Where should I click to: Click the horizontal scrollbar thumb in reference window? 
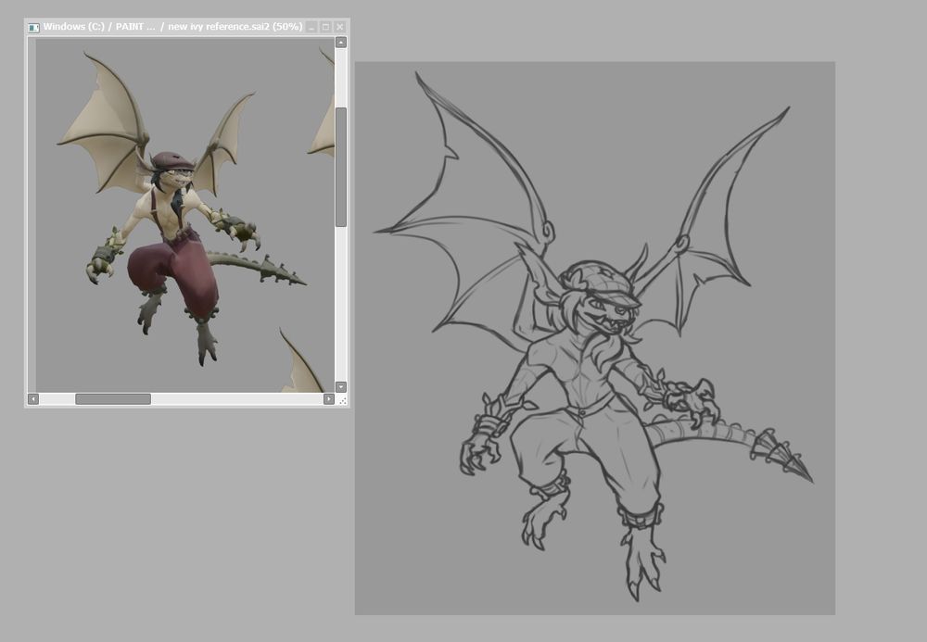click(113, 399)
